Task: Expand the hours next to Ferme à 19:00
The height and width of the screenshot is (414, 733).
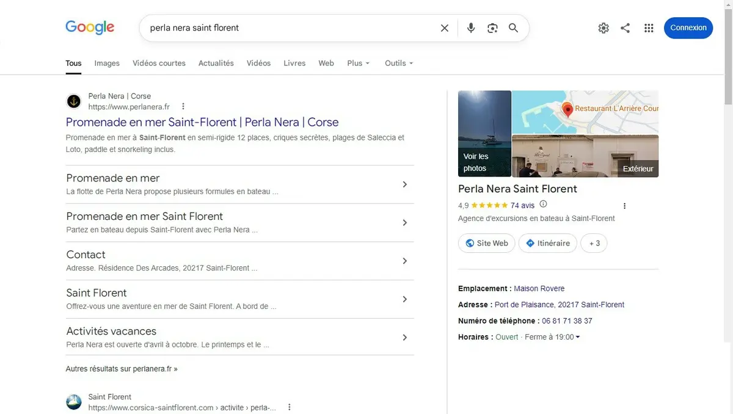Action: (578, 337)
